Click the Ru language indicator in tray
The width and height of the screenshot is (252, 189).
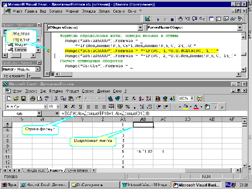pyautogui.click(x=228, y=185)
